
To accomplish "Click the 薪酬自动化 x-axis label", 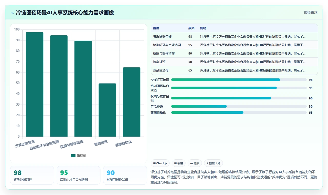I will tap(124, 143).
